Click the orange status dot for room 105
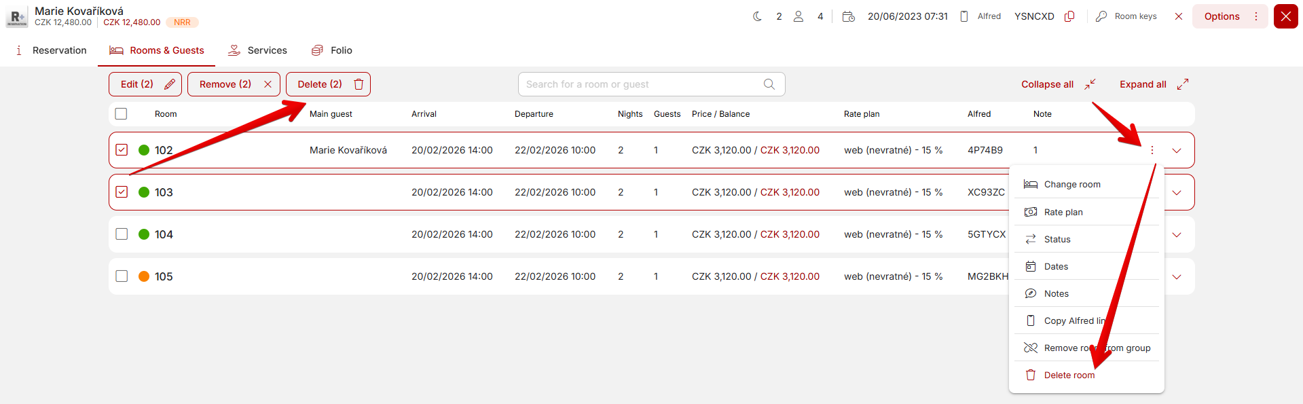Image resolution: width=1303 pixels, height=404 pixels. [x=144, y=276]
